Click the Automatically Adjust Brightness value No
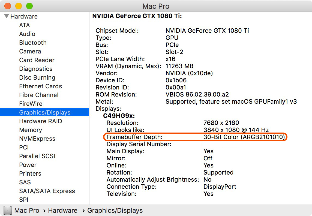 pos(208,180)
